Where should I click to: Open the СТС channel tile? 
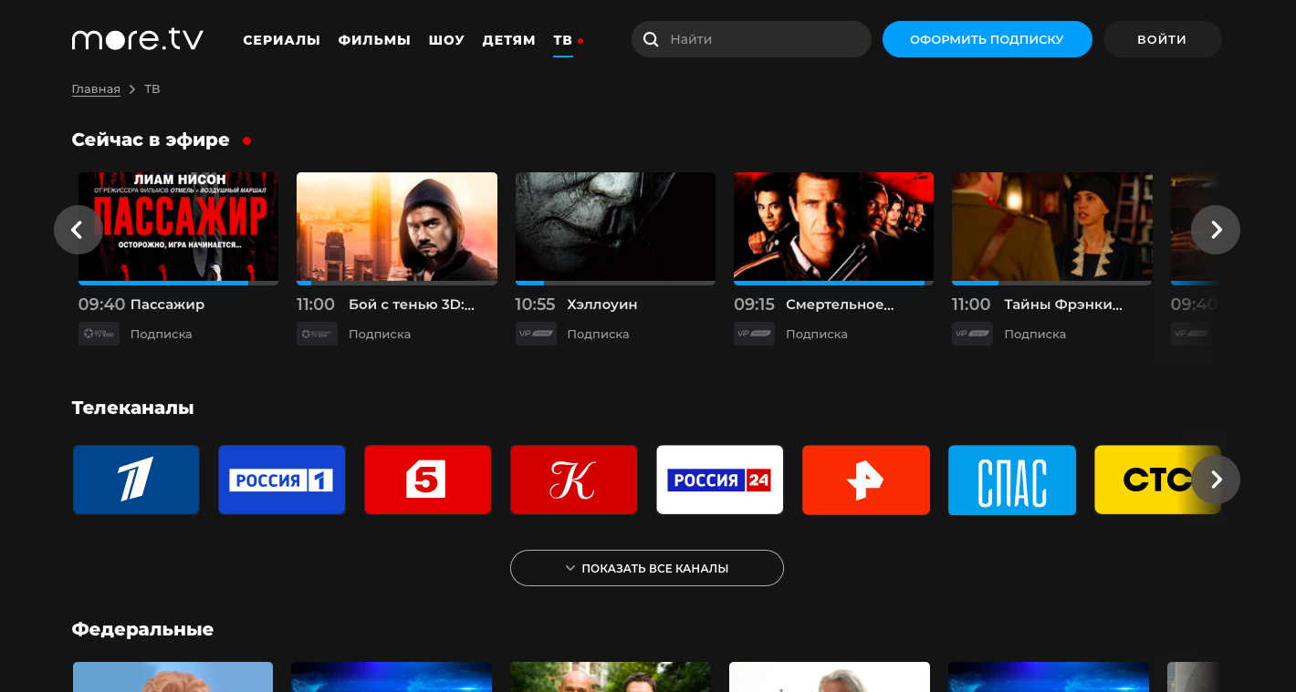(x=1157, y=480)
